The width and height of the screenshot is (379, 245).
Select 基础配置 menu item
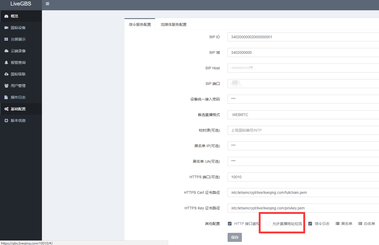[21, 109]
